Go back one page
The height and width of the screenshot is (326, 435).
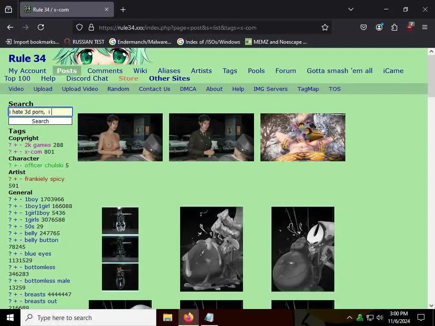click(x=10, y=27)
